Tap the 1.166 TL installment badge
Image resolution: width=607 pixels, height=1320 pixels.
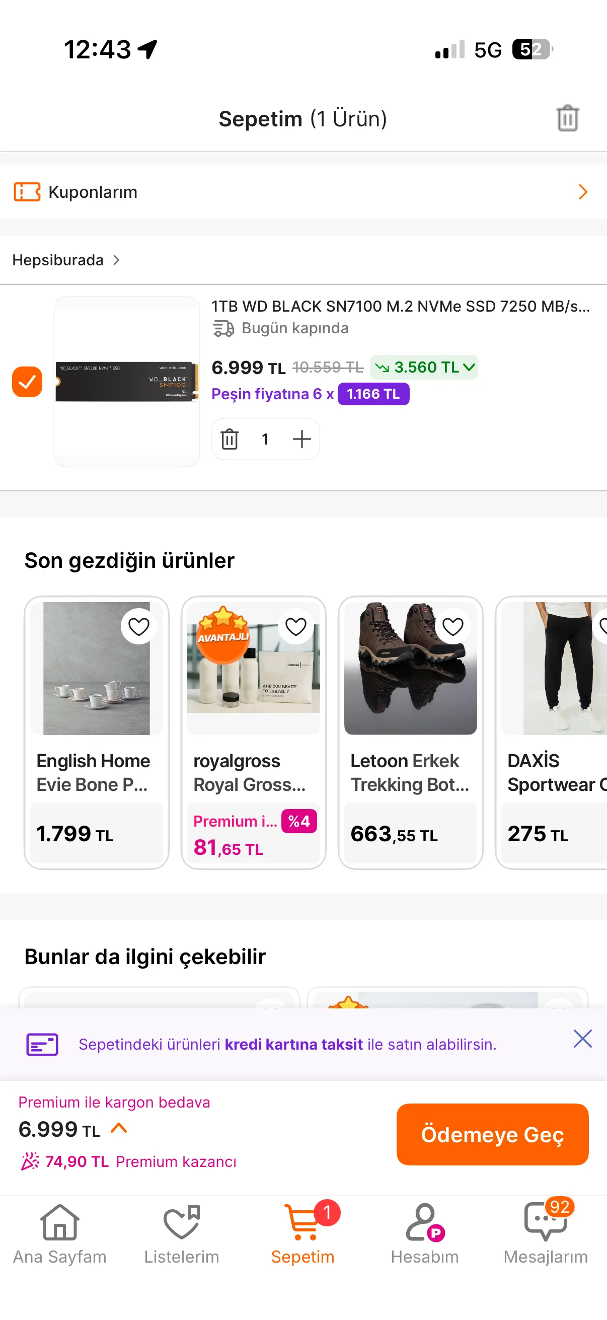[373, 394]
